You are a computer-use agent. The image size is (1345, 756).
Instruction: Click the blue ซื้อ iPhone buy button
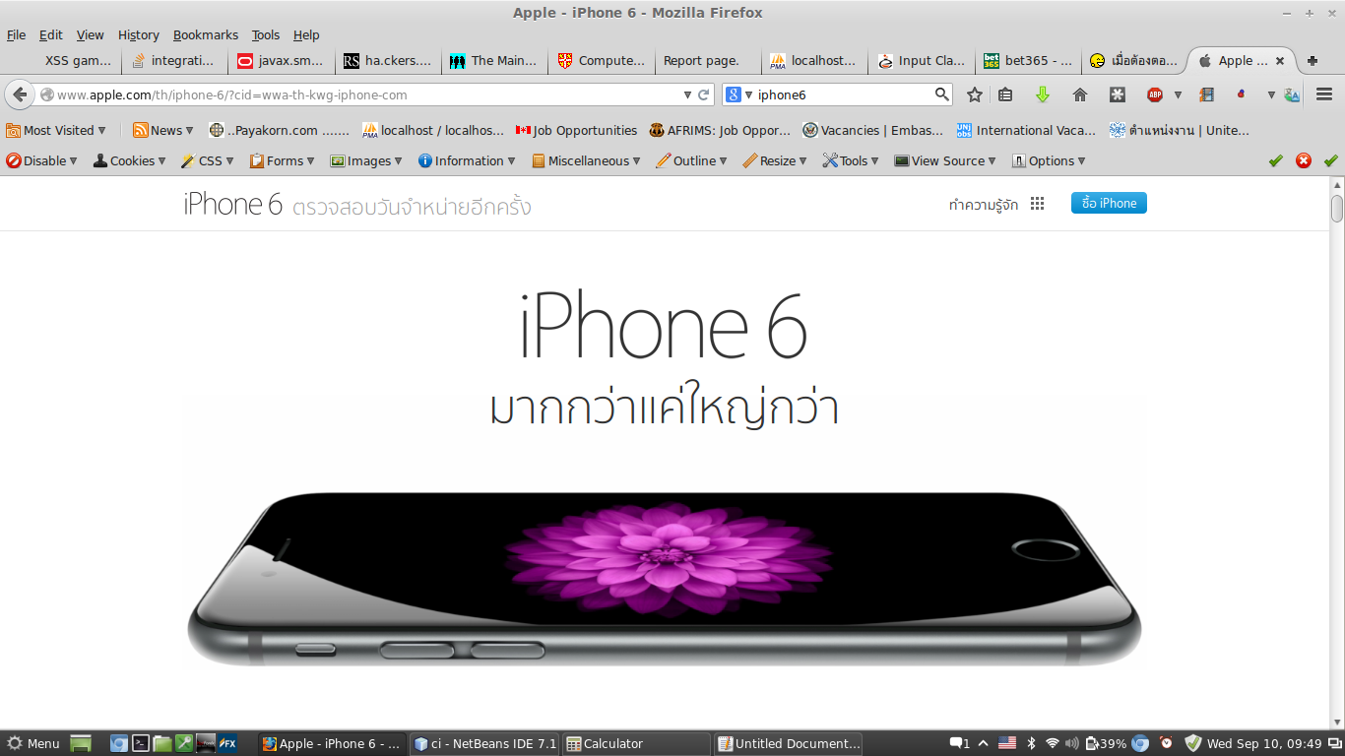coord(1109,204)
